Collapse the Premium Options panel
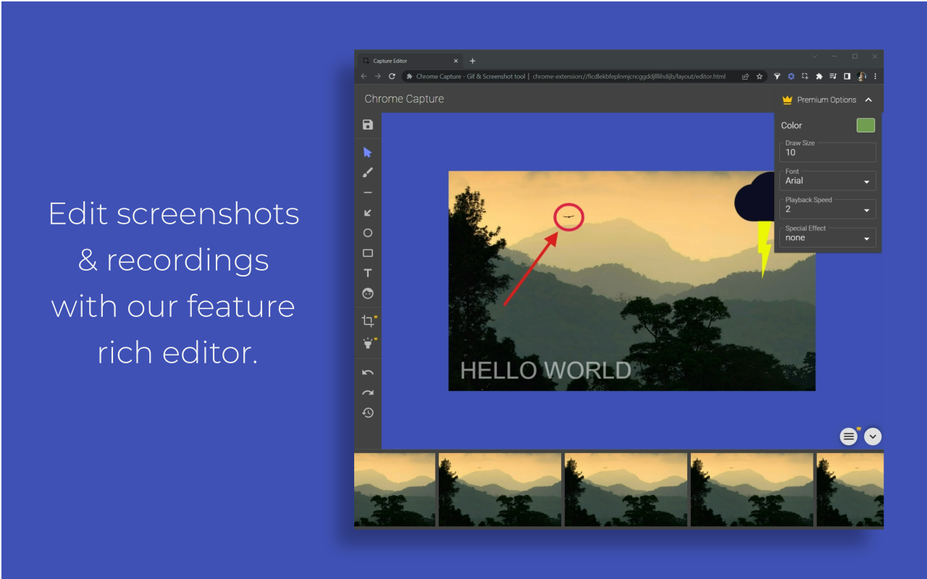927x579 pixels. pyautogui.click(x=868, y=100)
